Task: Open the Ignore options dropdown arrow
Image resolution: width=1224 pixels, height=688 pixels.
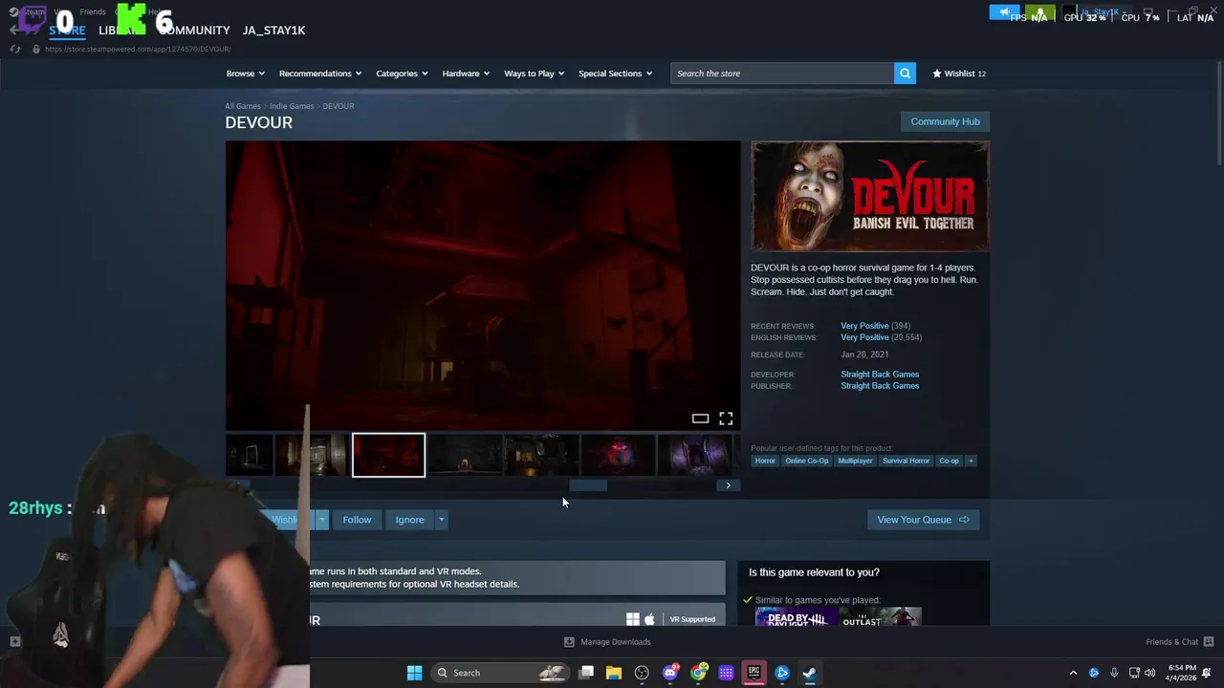Action: pyautogui.click(x=441, y=520)
